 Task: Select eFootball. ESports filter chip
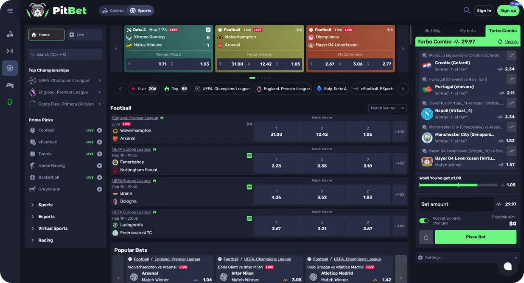coord(374,89)
